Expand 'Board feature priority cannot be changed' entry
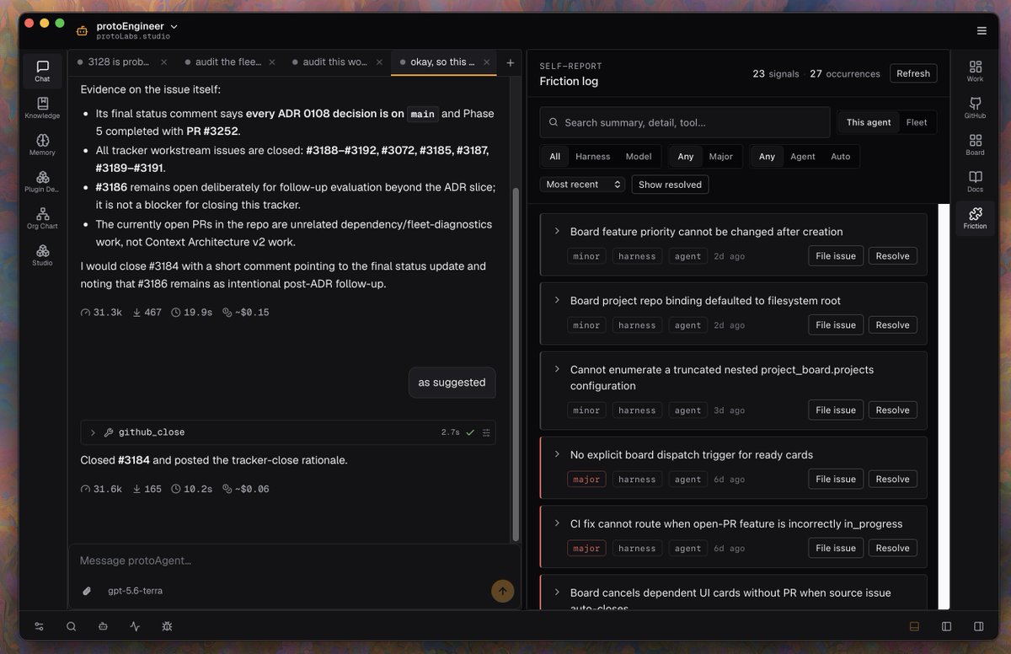1011x654 pixels. [x=557, y=230]
